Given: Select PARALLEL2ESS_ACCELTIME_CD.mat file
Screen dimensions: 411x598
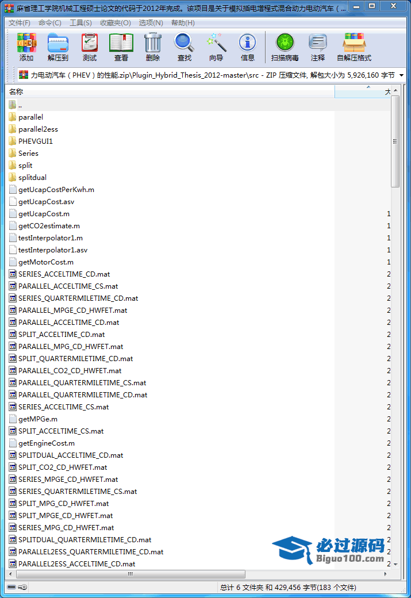Looking at the screenshot, I should [76, 563].
